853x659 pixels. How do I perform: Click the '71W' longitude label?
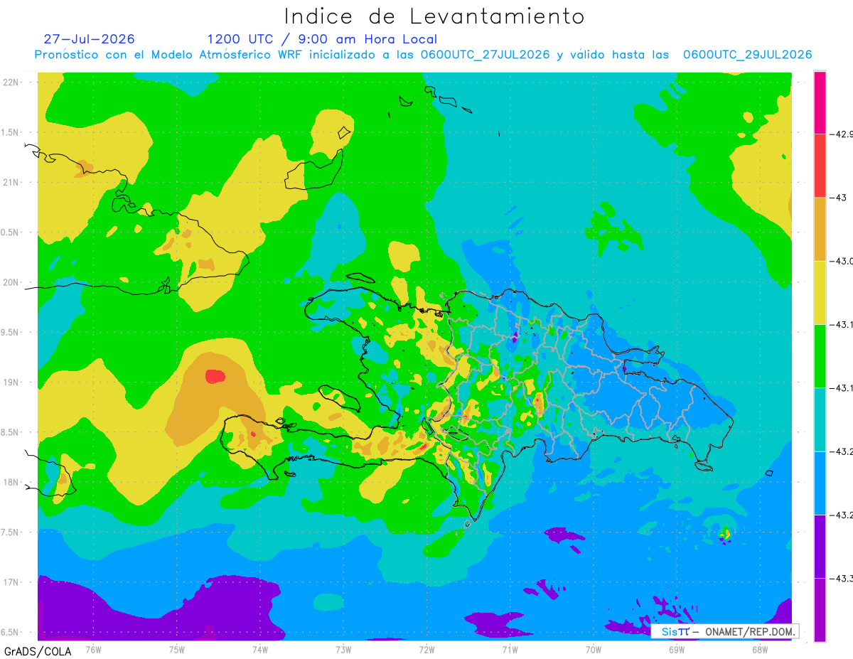[x=510, y=650]
